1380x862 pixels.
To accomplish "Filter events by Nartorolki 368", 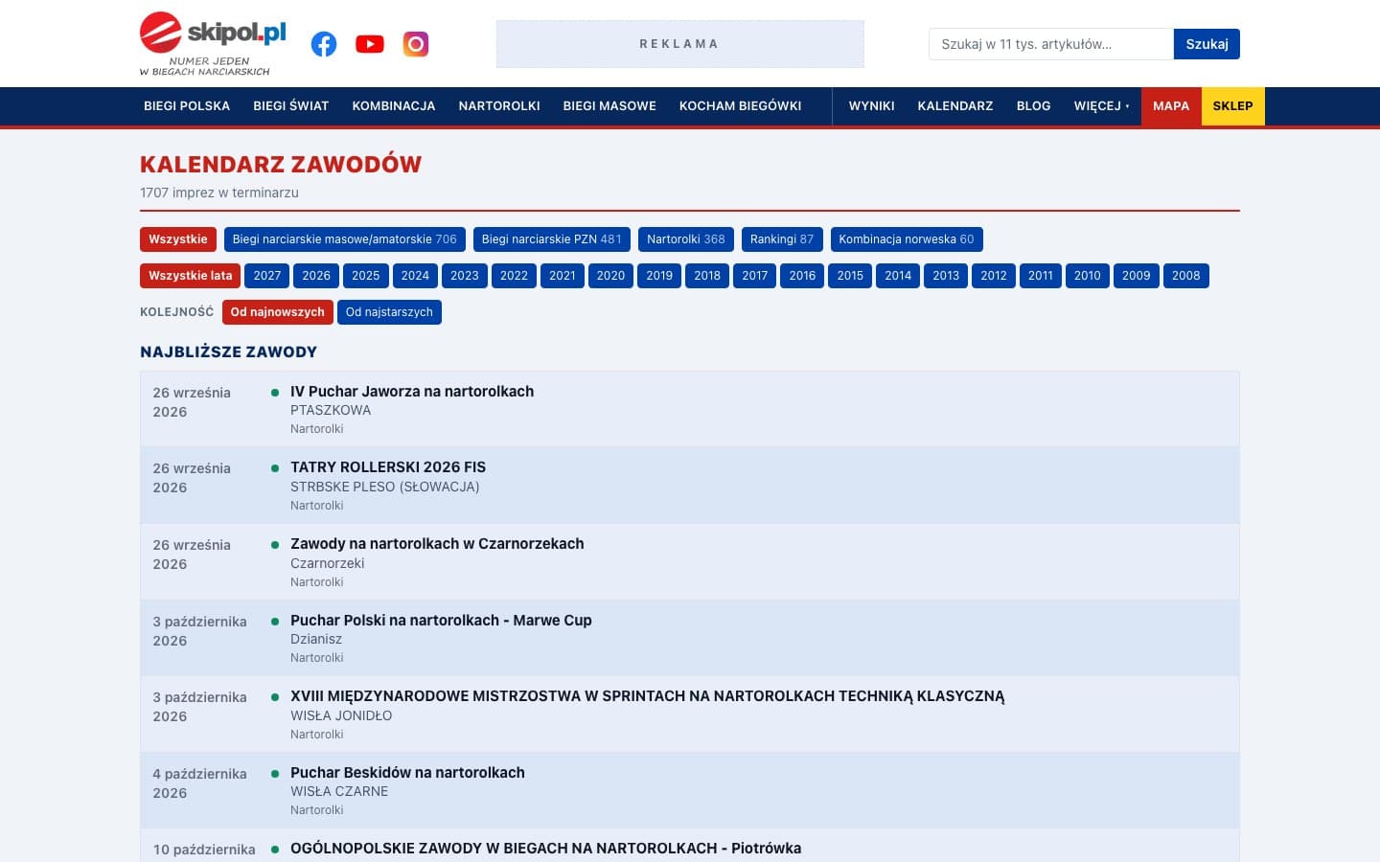I will (686, 239).
